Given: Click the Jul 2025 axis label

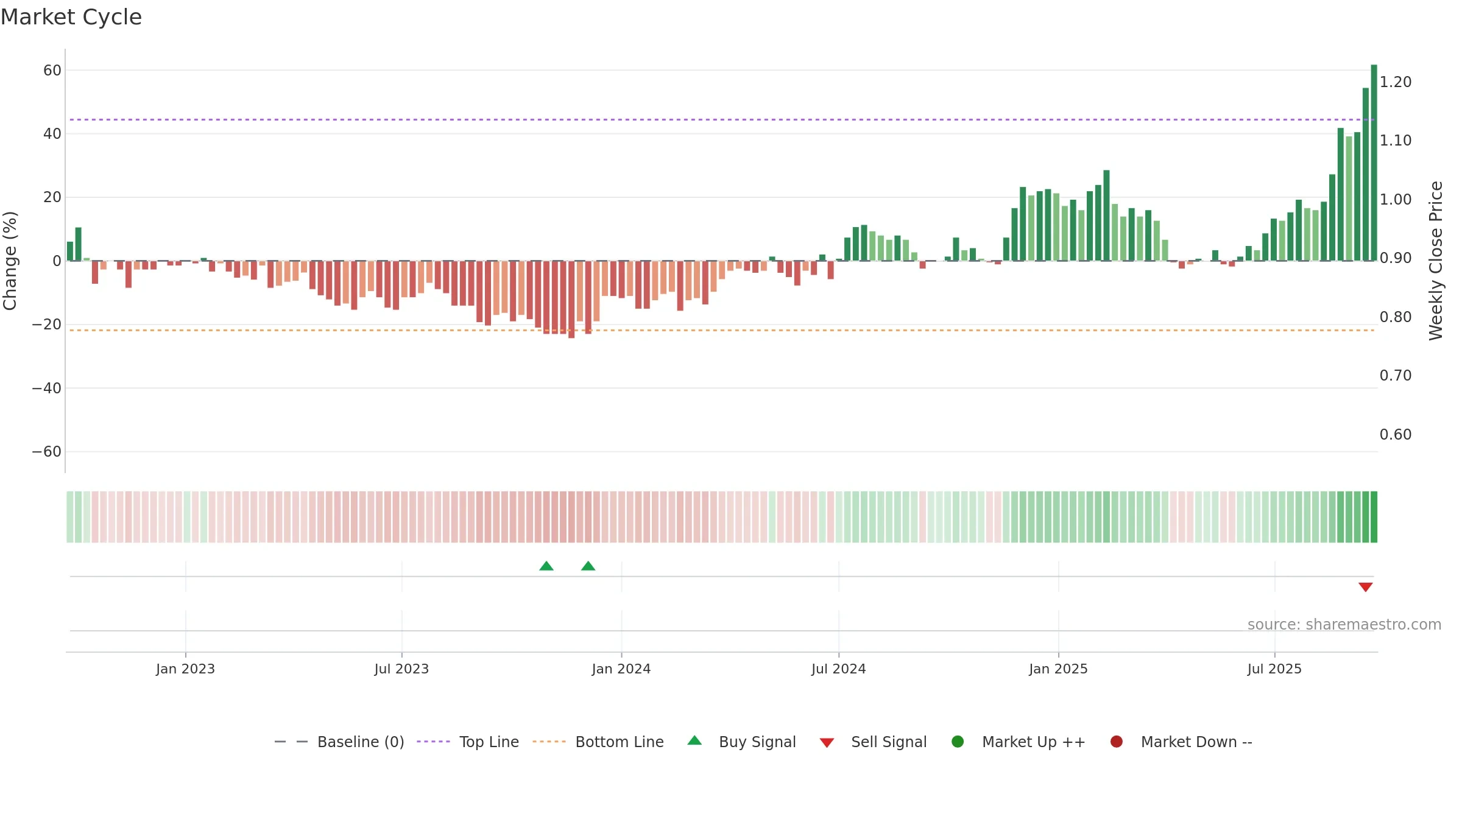Looking at the screenshot, I should pyautogui.click(x=1274, y=669).
